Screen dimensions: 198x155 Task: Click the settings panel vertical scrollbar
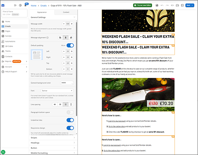coord(76,68)
